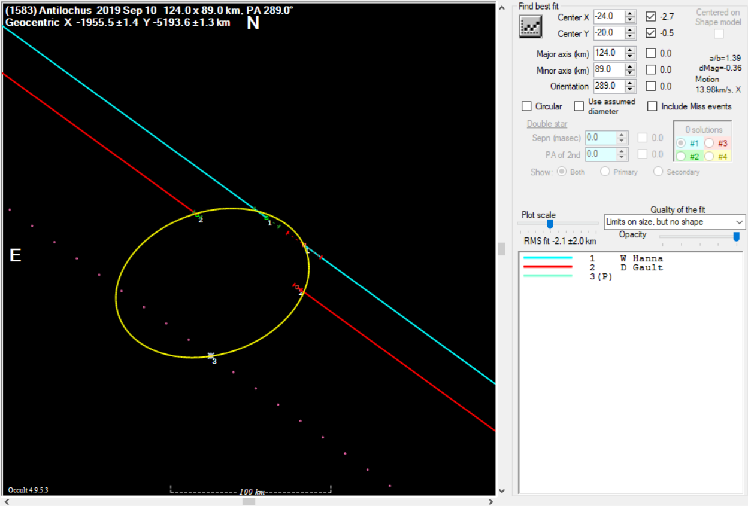Image resolution: width=748 pixels, height=506 pixels.
Task: Click the plot's horizontal scrollbar right arrow
Action: point(490,502)
